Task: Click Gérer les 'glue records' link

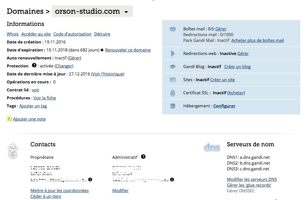Action: pyautogui.click(x=249, y=185)
